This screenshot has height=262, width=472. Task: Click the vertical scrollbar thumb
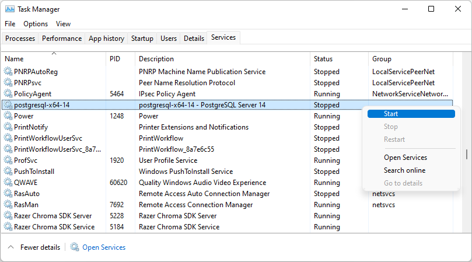[467, 155]
